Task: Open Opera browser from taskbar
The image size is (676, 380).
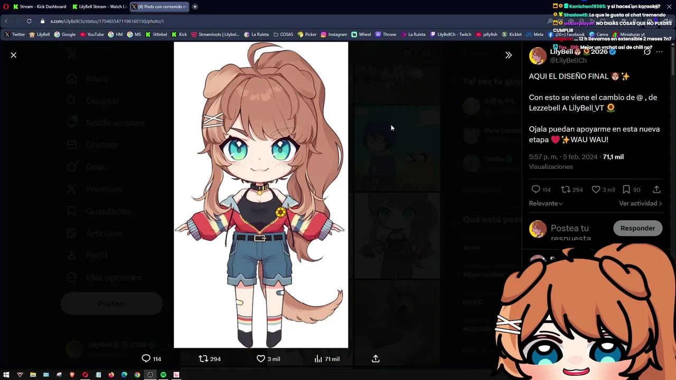Action: pos(85,375)
